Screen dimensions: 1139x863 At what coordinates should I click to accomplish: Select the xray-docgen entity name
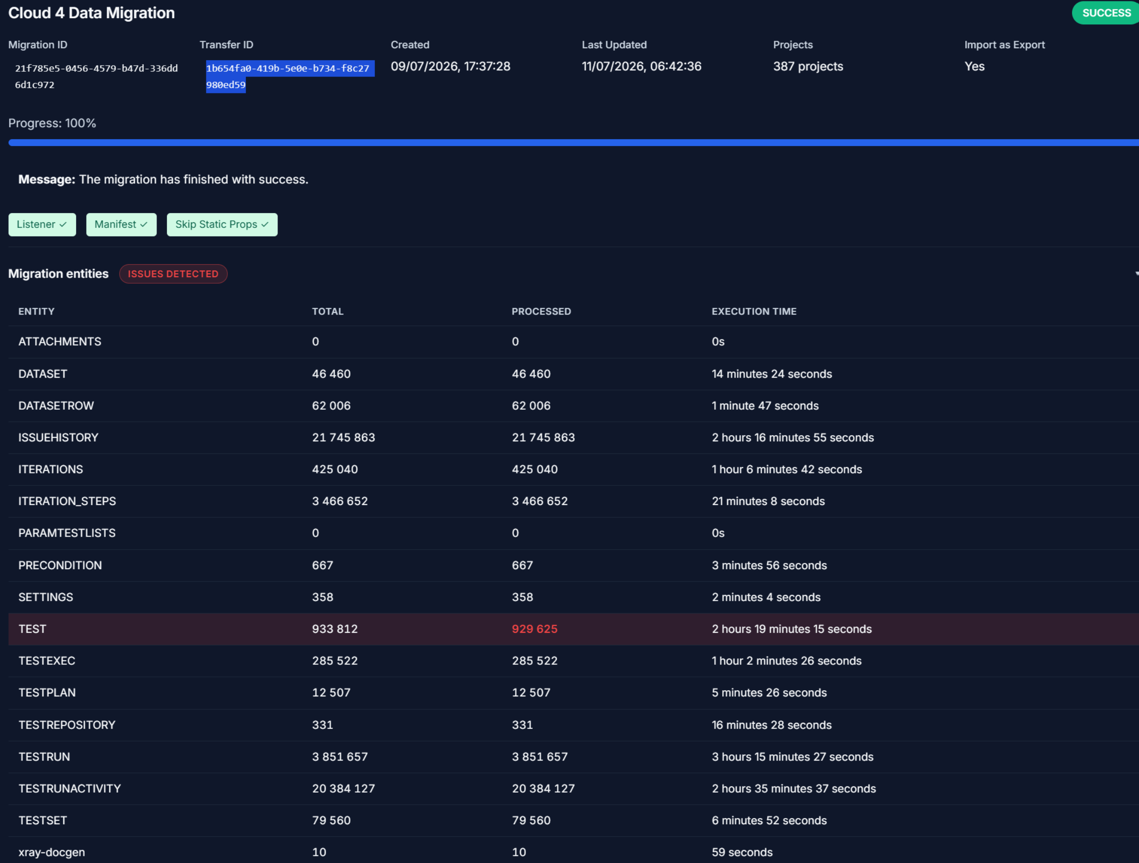coord(52,852)
